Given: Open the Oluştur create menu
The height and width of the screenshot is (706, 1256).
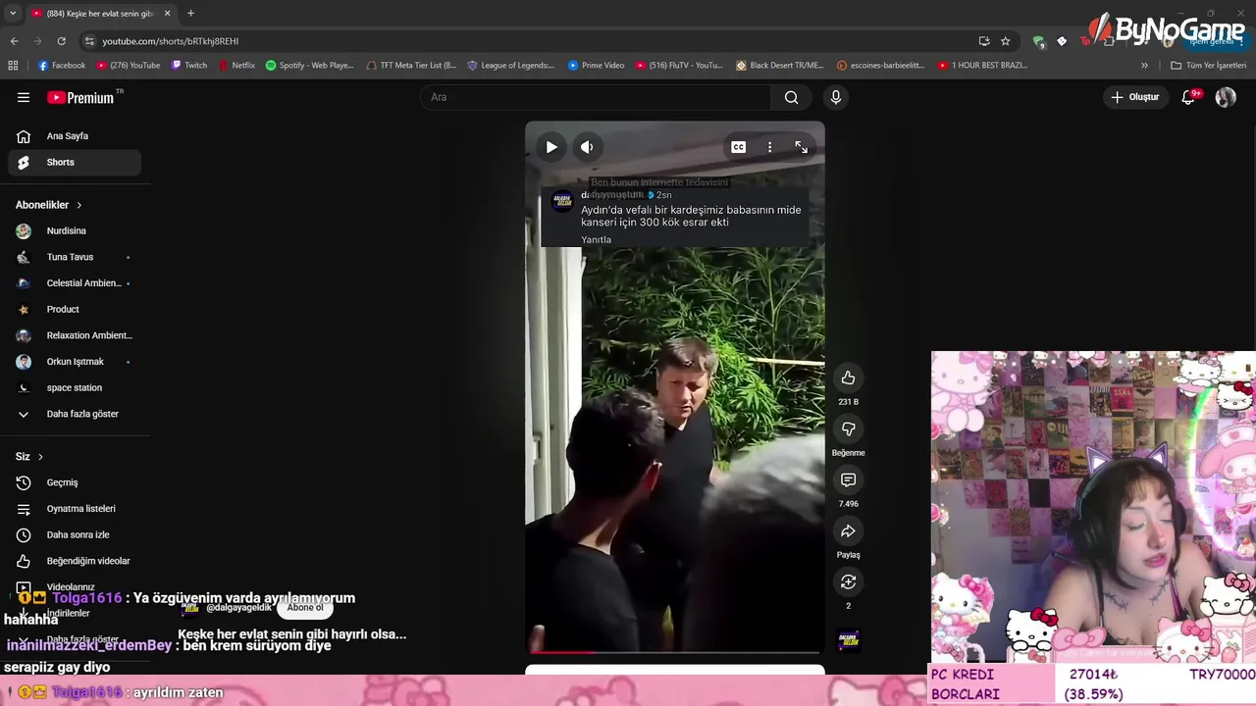Looking at the screenshot, I should (1134, 97).
